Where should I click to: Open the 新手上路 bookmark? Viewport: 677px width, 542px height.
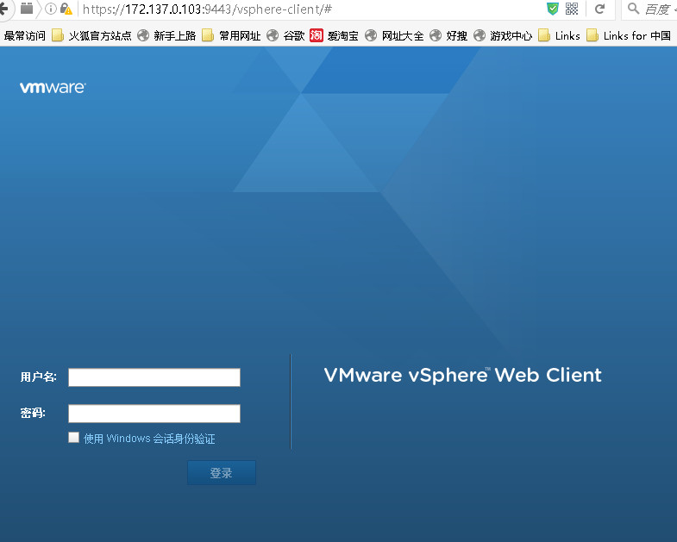point(166,36)
